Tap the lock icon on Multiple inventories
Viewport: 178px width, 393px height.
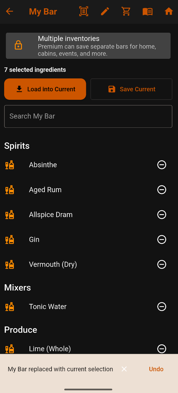pyautogui.click(x=18, y=45)
